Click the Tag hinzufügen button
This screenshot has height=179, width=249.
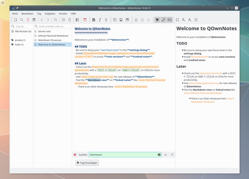pos(87,163)
